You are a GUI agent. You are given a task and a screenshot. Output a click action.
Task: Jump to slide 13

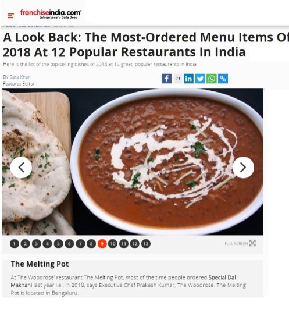point(146,244)
